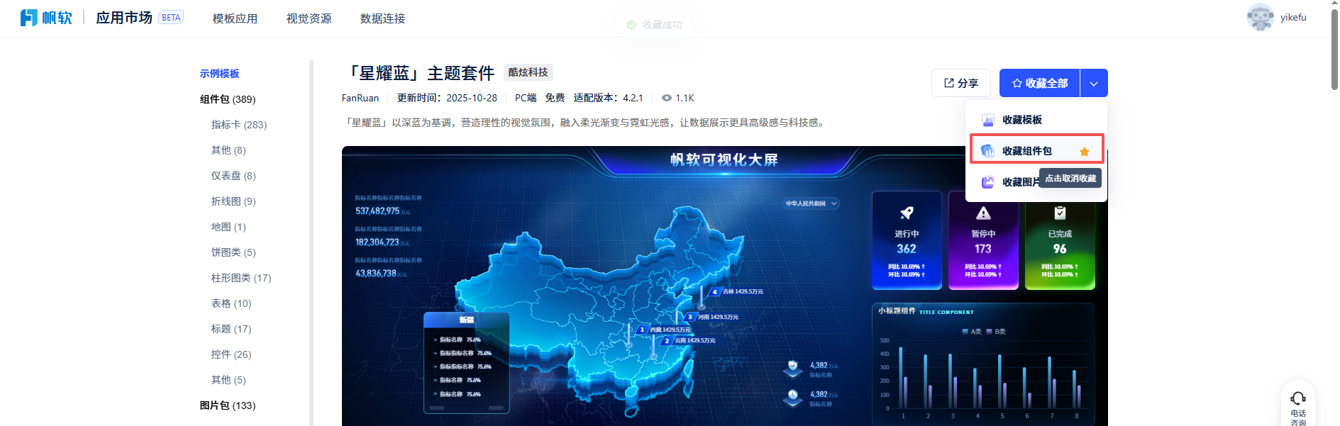Select 指标卡 (283) subcategory
The width and height of the screenshot is (1340, 426).
(239, 125)
